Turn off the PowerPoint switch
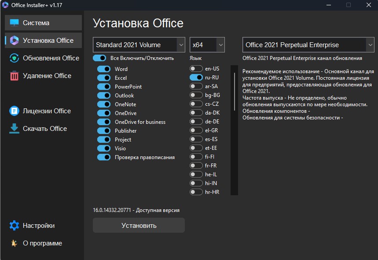This screenshot has height=260, width=378. coord(104,87)
